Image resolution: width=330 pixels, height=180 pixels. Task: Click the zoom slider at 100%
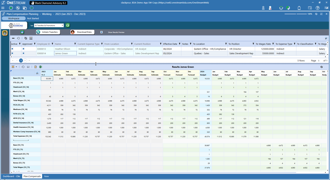pyautogui.click(x=296, y=14)
